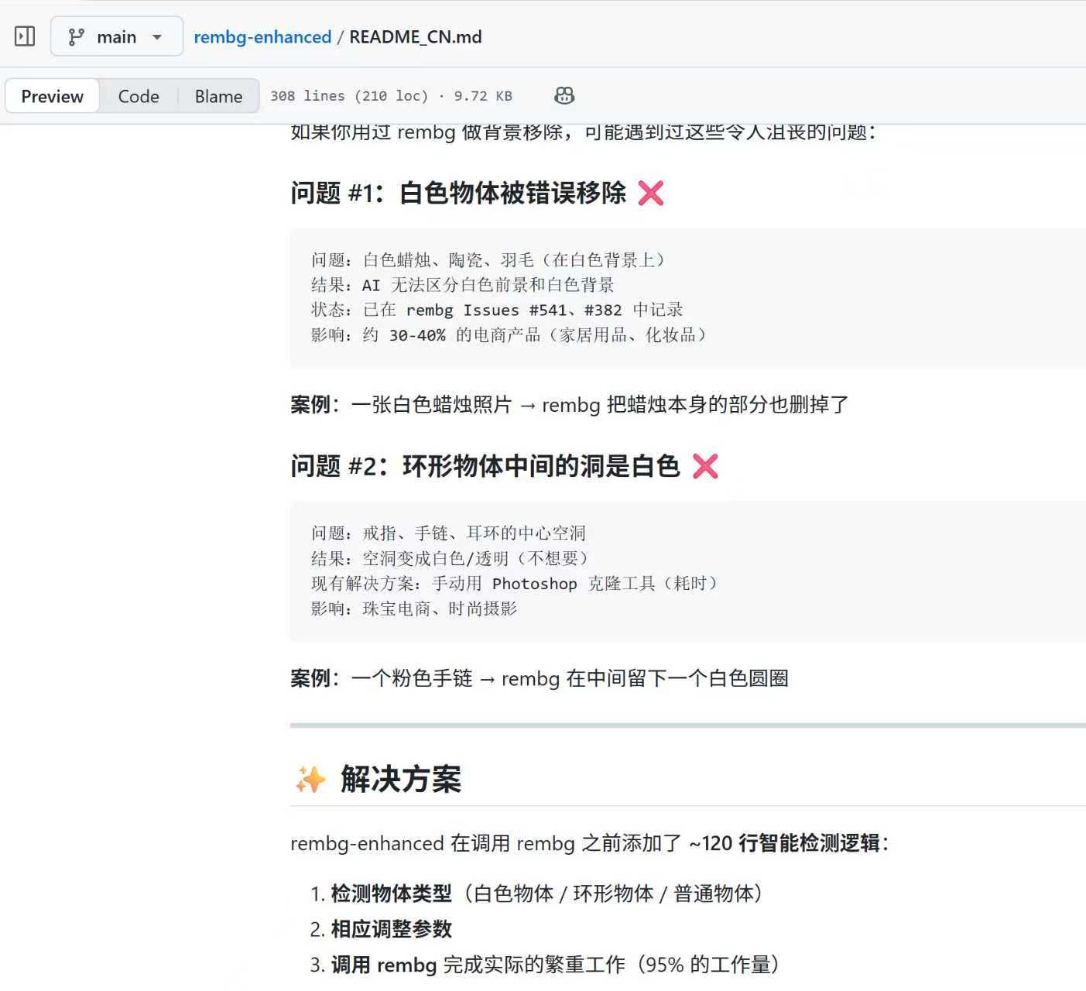Click the 308 lines file size info
This screenshot has height=991, width=1086.
(391, 96)
